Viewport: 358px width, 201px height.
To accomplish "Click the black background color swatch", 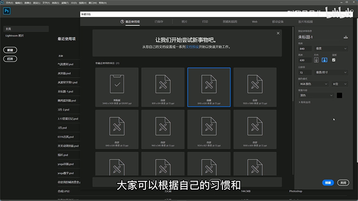I will pos(339,95).
